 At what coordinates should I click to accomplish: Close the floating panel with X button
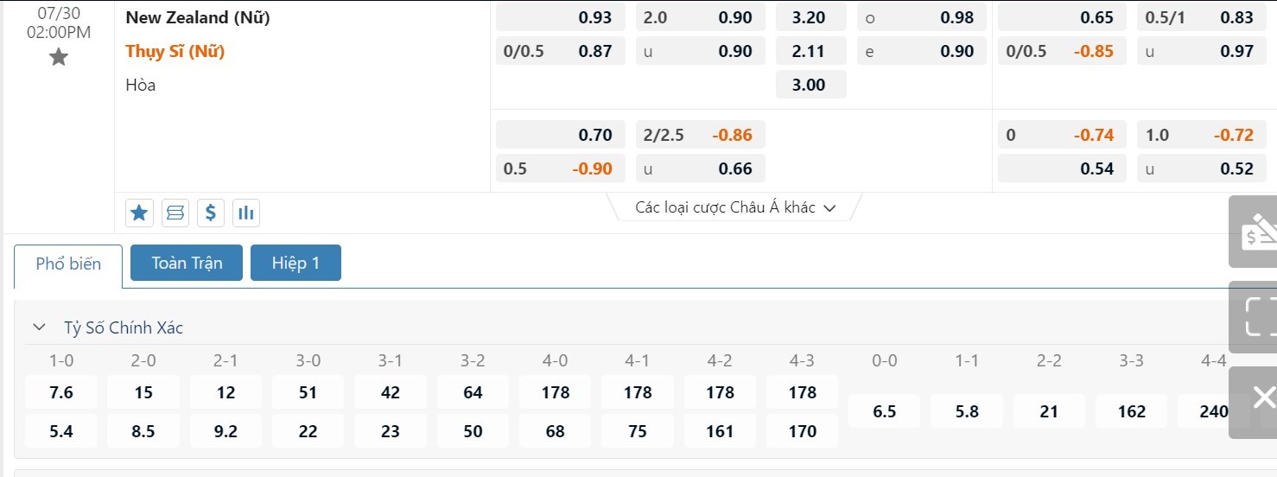[x=1262, y=397]
